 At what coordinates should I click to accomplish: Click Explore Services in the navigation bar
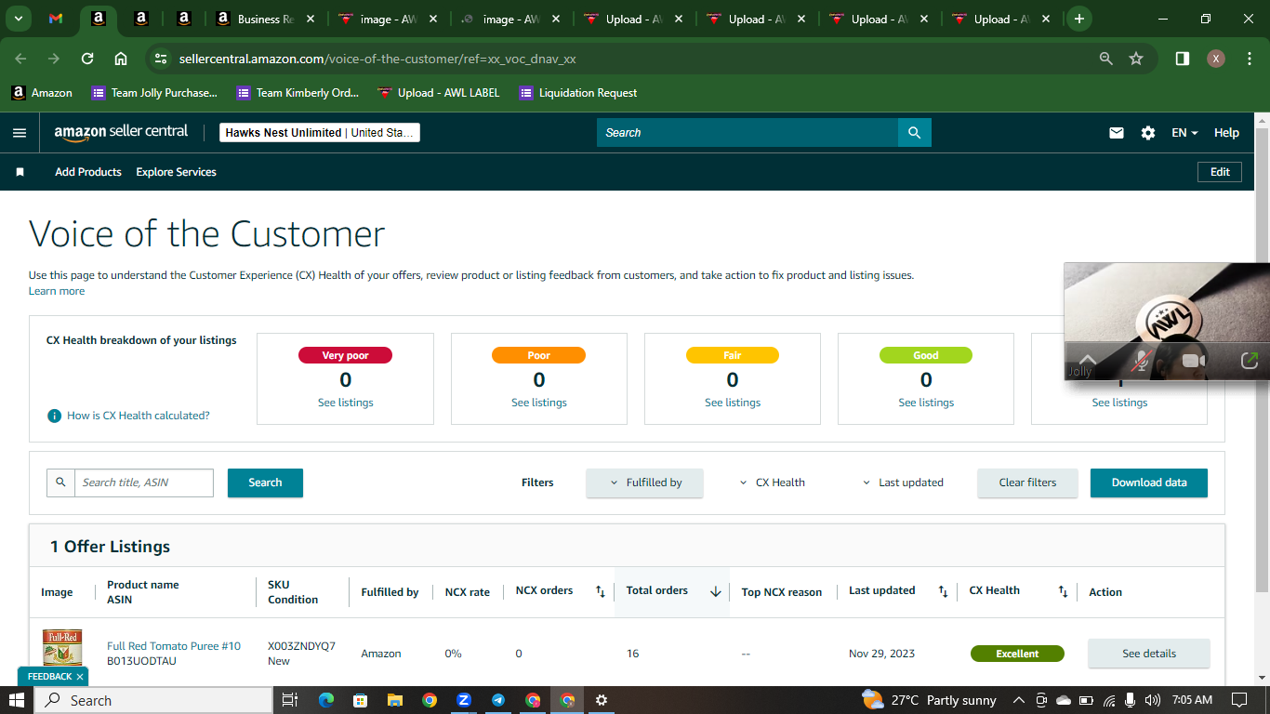coord(177,172)
